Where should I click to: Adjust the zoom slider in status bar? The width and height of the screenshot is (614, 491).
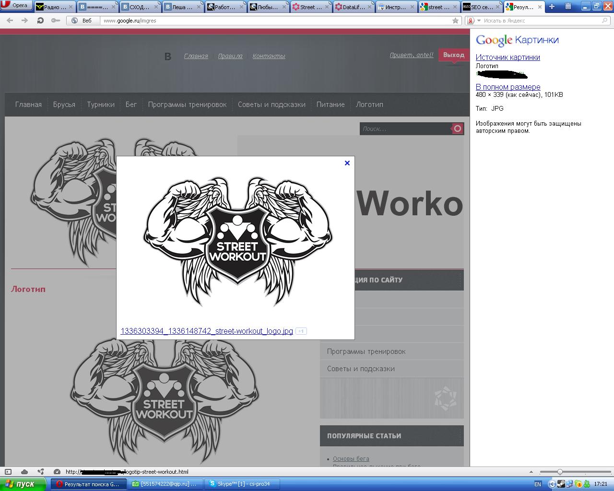pos(560,472)
